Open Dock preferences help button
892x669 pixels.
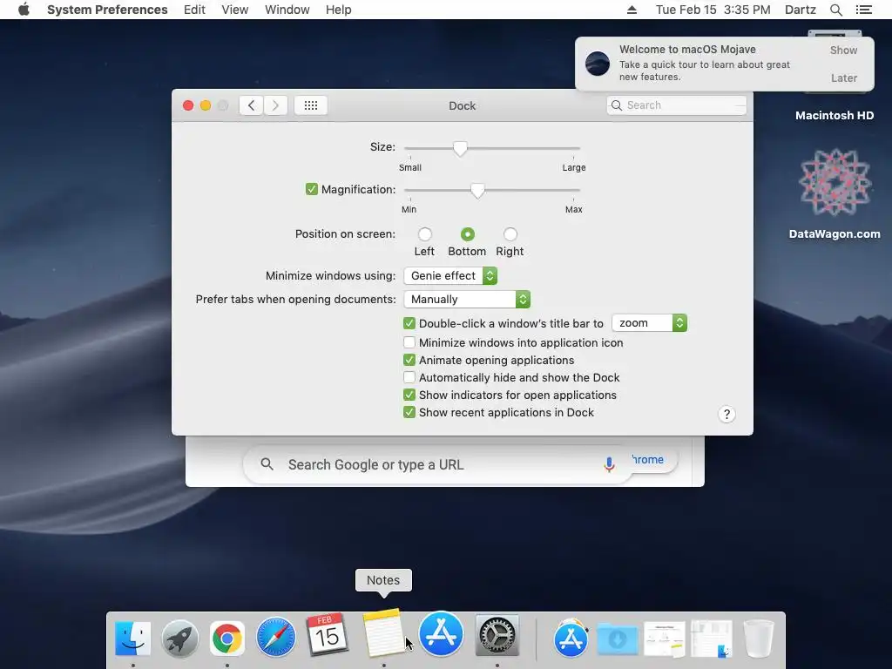pyautogui.click(x=726, y=414)
